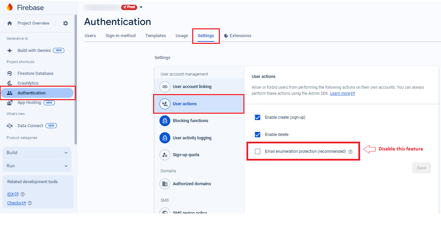The width and height of the screenshot is (441, 226).
Task: Open project settings gear icon
Action: point(65,23)
